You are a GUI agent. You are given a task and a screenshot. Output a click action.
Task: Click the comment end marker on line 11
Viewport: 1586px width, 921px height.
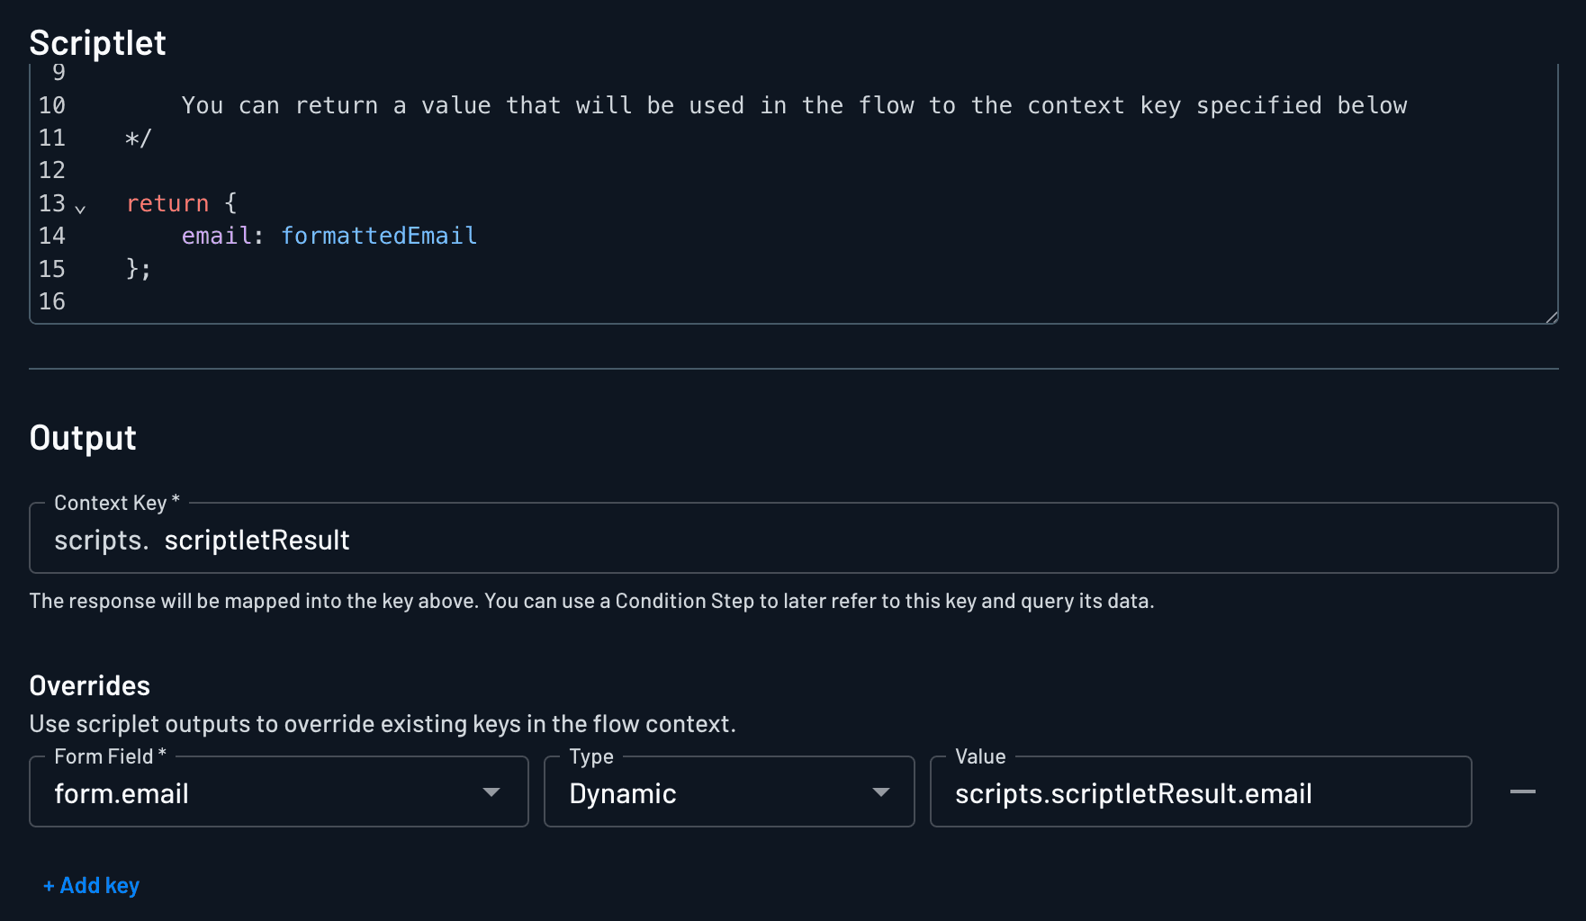point(139,139)
